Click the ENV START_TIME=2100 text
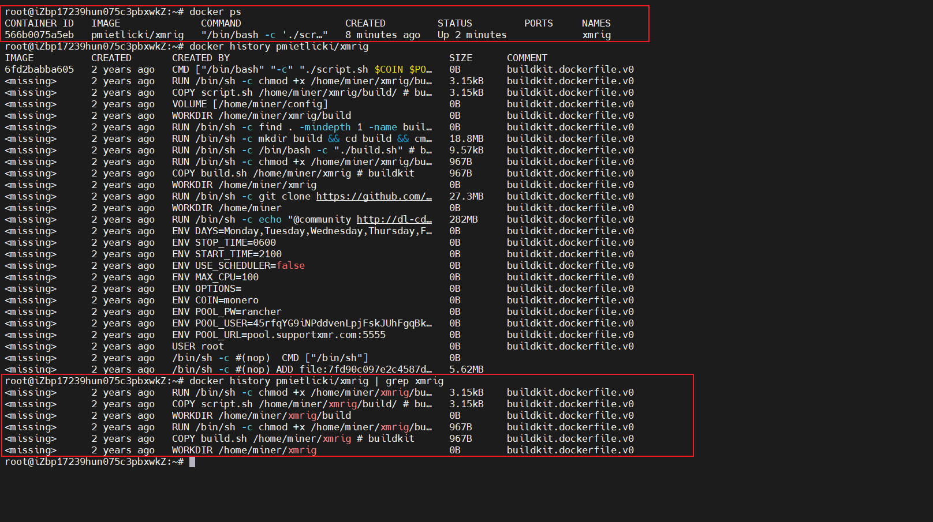 pyautogui.click(x=227, y=254)
